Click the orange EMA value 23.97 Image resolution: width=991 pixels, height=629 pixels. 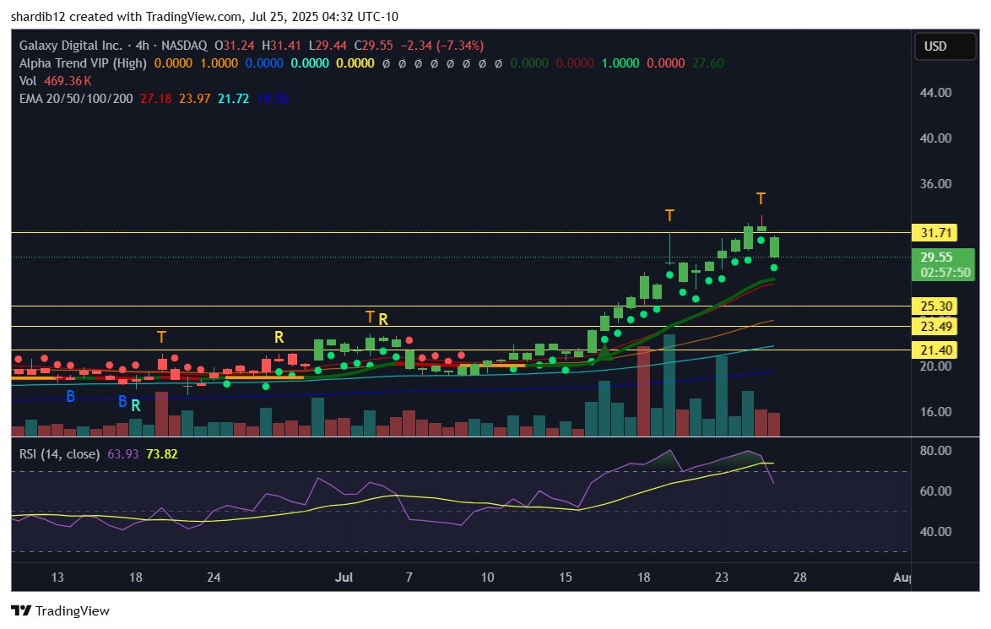click(x=194, y=99)
